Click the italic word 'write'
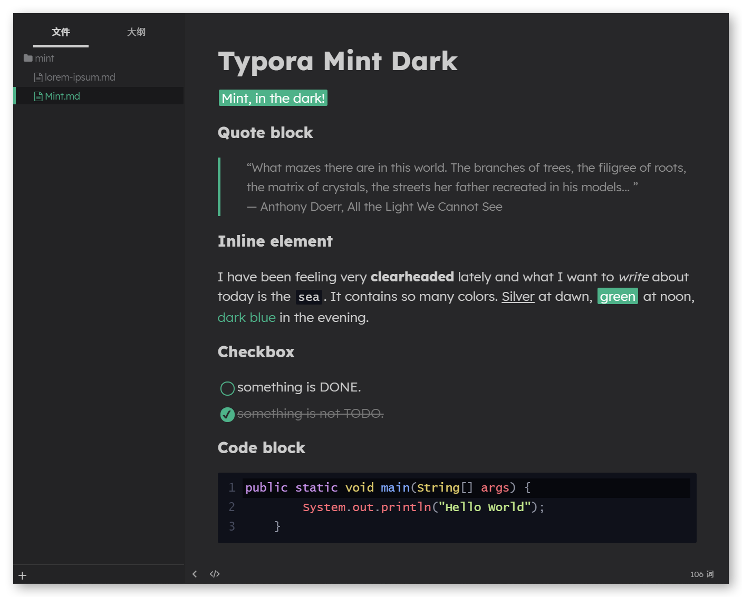Viewport: 742px width, 597px height. point(633,277)
